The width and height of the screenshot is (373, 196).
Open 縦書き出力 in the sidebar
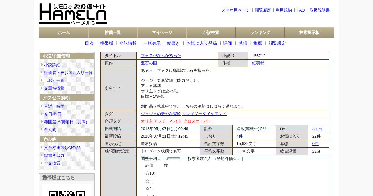[54, 156]
